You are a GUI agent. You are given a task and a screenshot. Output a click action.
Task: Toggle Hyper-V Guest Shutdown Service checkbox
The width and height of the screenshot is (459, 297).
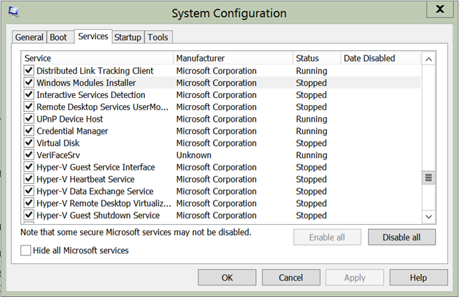29,215
